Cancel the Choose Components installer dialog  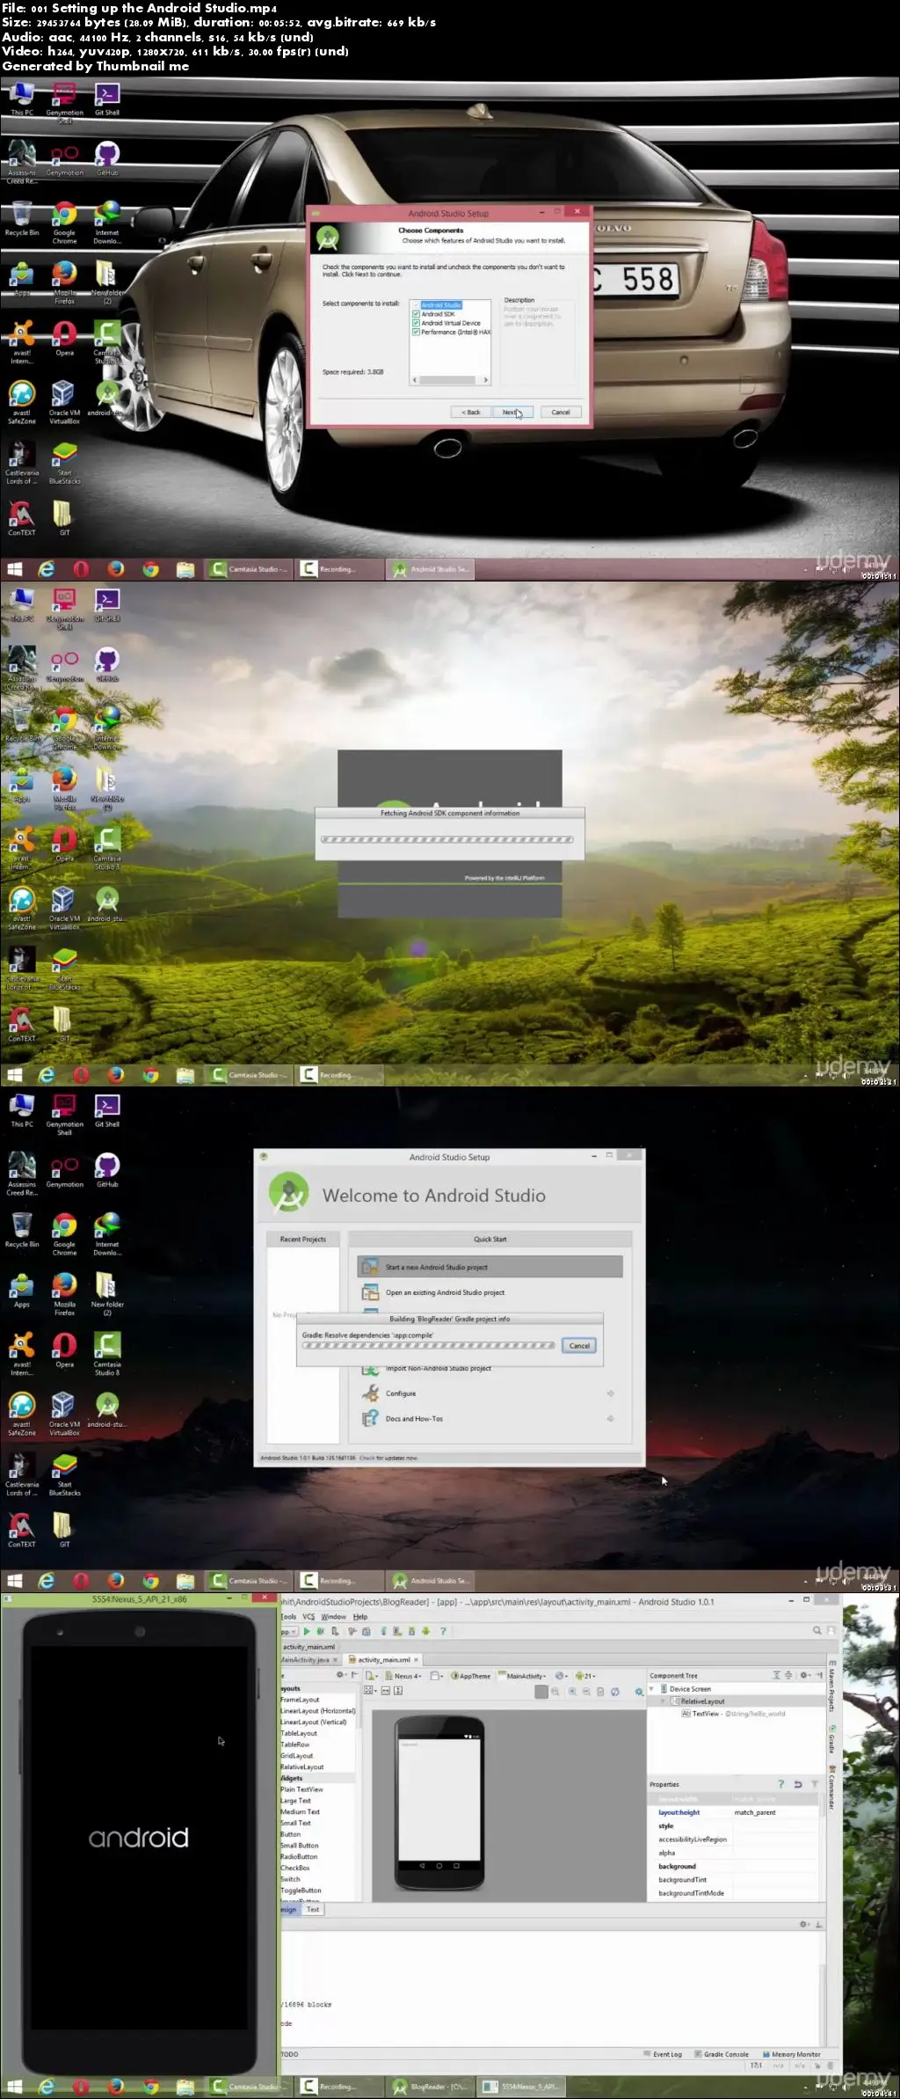561,412
